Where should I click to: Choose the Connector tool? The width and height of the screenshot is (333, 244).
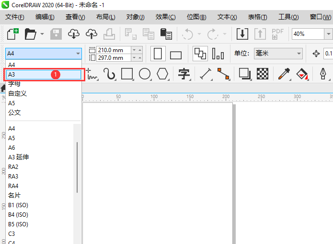pos(223,74)
